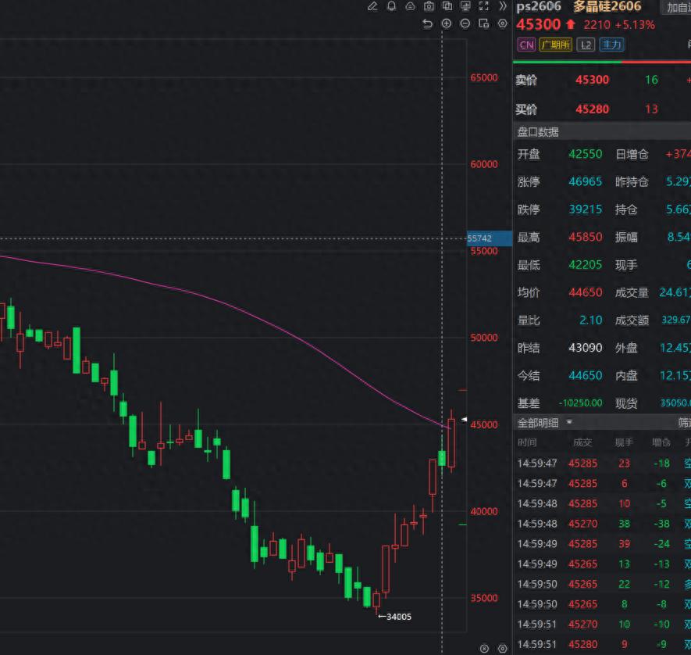Select the 14:59:49 trade with 39 lots

[x=602, y=544]
